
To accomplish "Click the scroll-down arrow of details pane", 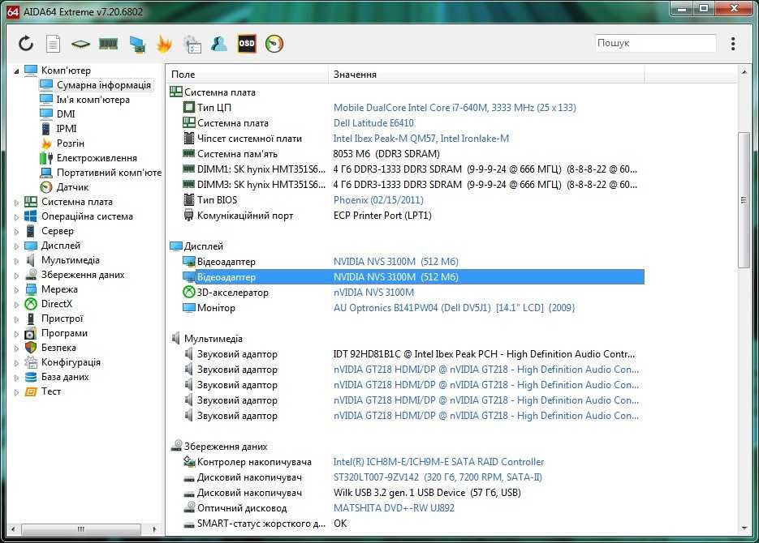I will [x=744, y=528].
